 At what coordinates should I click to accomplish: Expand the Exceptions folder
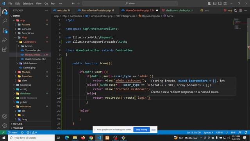[x=16, y=33]
